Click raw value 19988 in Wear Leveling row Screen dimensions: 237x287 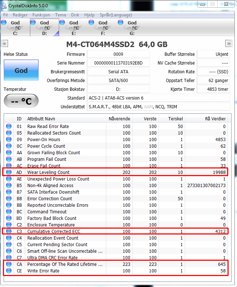219,172
